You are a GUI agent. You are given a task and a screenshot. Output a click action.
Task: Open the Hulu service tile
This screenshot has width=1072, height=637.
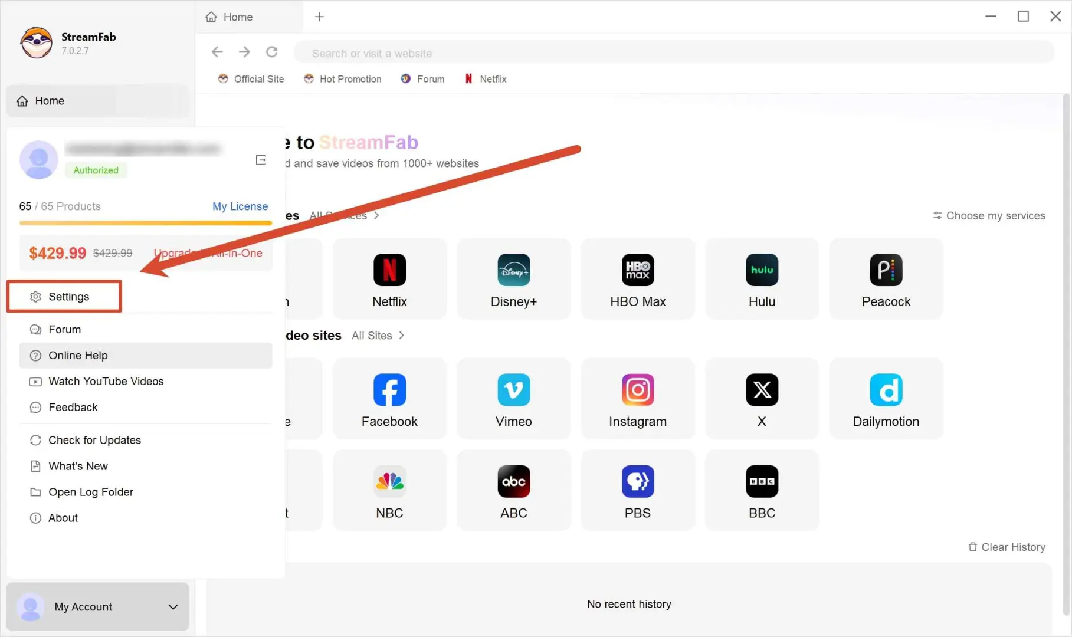point(762,279)
